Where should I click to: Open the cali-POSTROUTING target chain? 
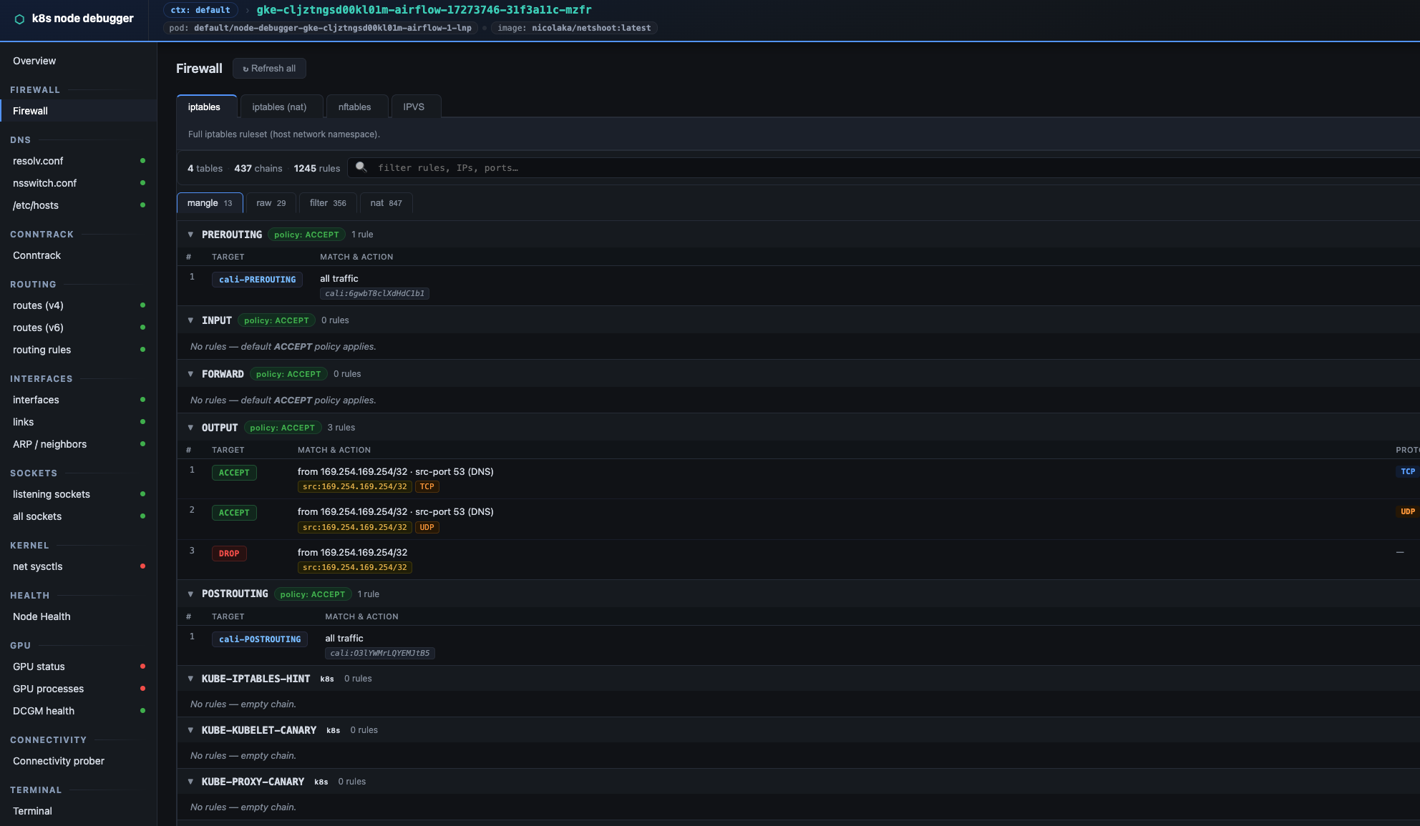[260, 639]
